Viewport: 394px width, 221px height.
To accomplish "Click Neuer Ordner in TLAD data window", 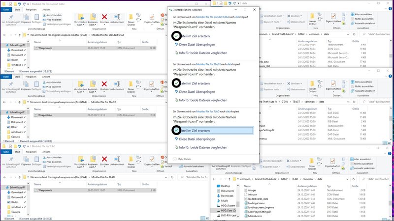I will pos(312,164).
